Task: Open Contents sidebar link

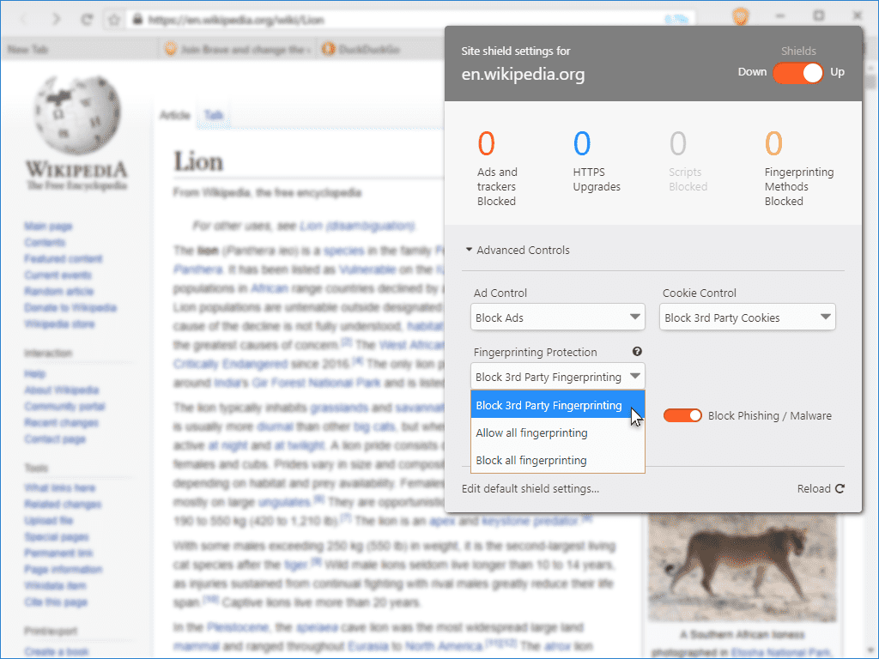Action: [45, 243]
